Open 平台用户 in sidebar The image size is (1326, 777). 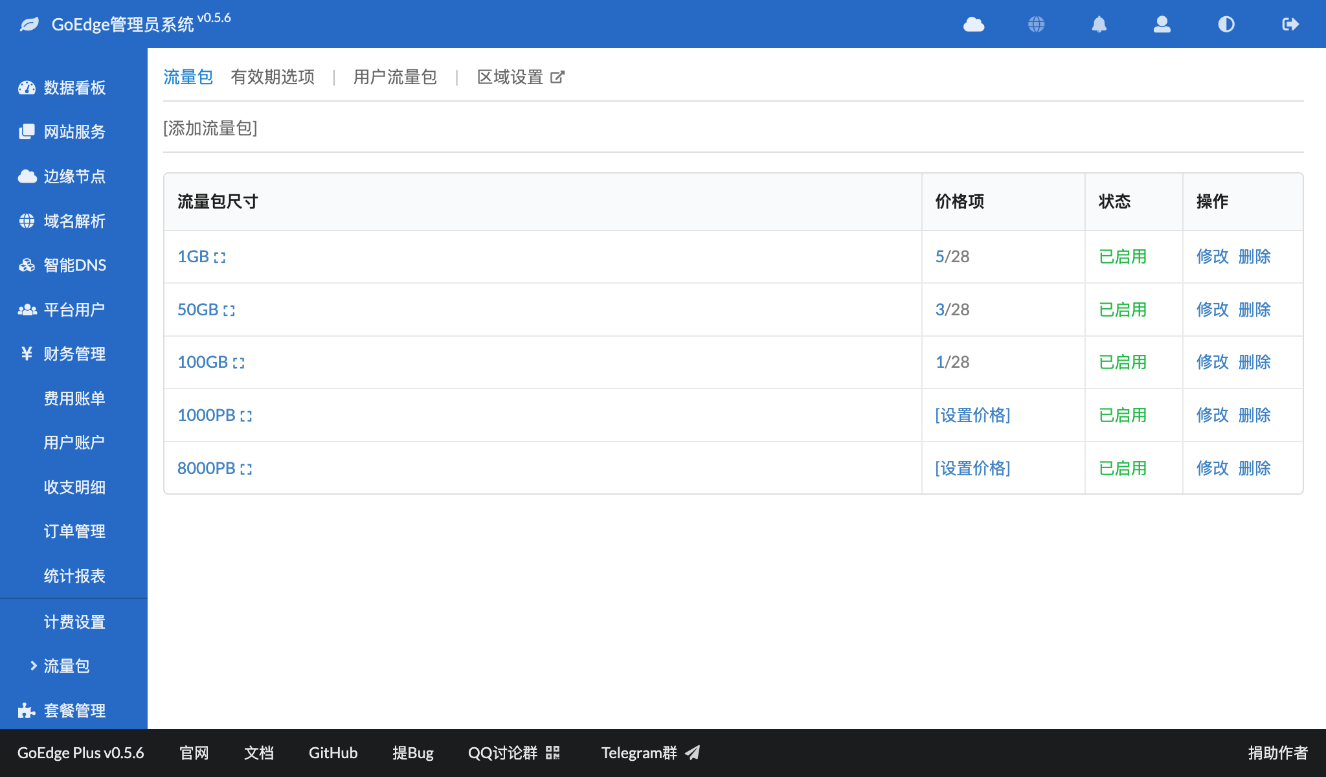[x=62, y=310]
